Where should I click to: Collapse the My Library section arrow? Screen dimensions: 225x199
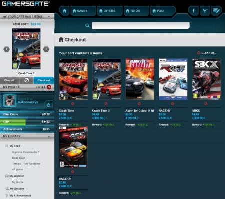point(49,136)
